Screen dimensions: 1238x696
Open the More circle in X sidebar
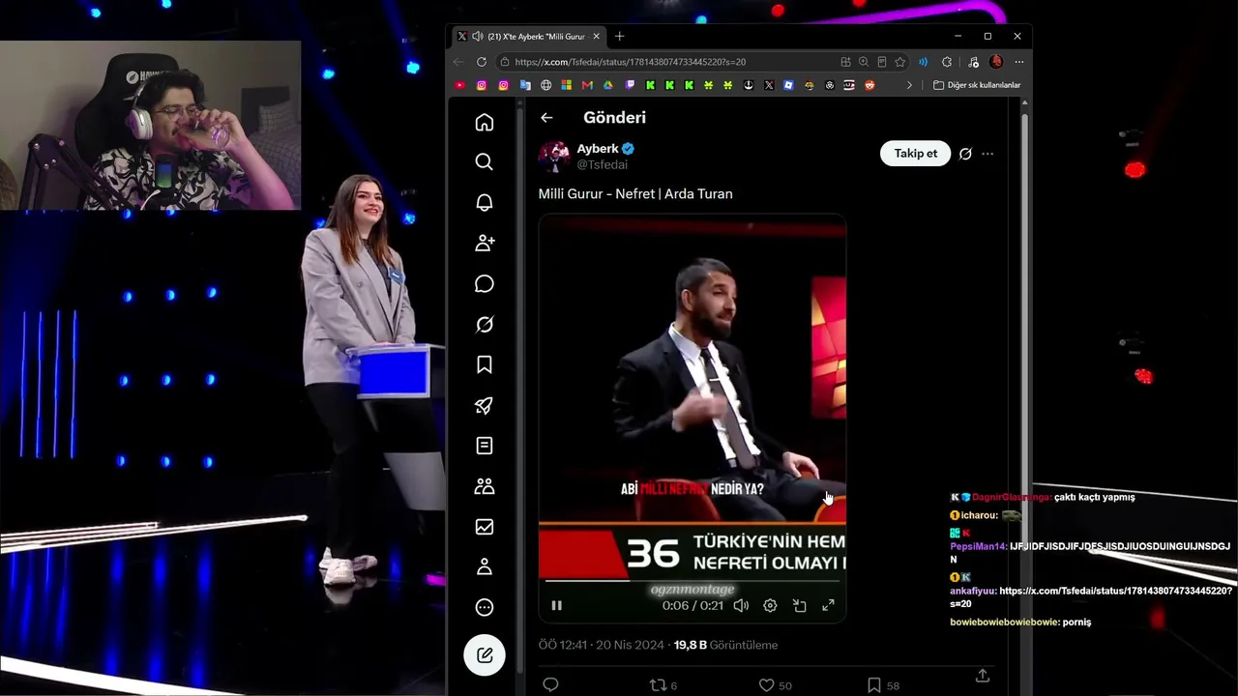pos(485,607)
